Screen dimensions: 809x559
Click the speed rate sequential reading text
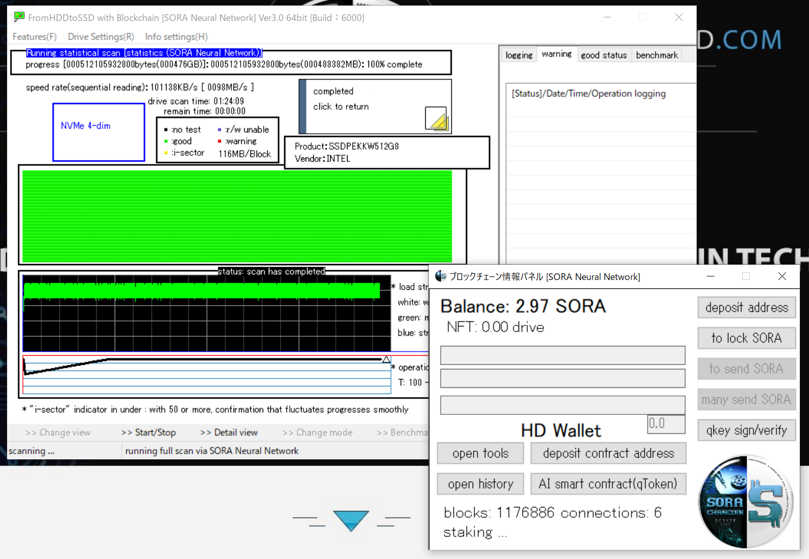pos(140,87)
